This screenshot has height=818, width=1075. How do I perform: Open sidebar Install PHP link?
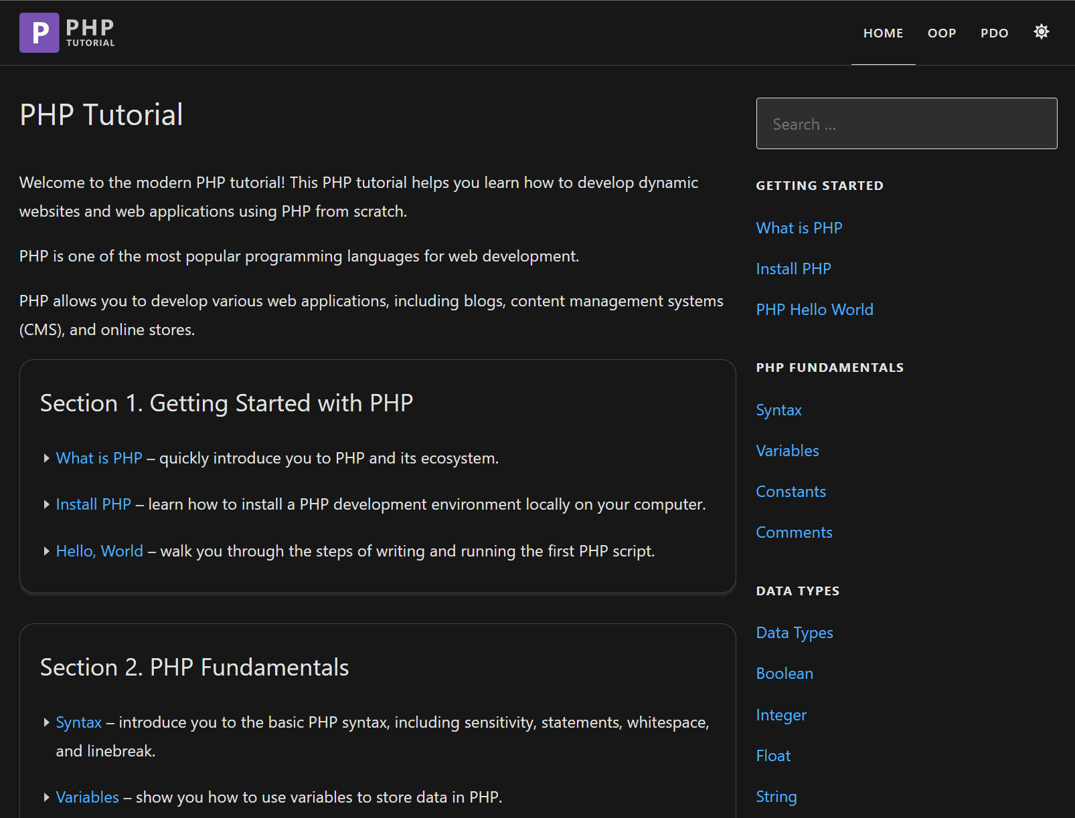pos(793,269)
